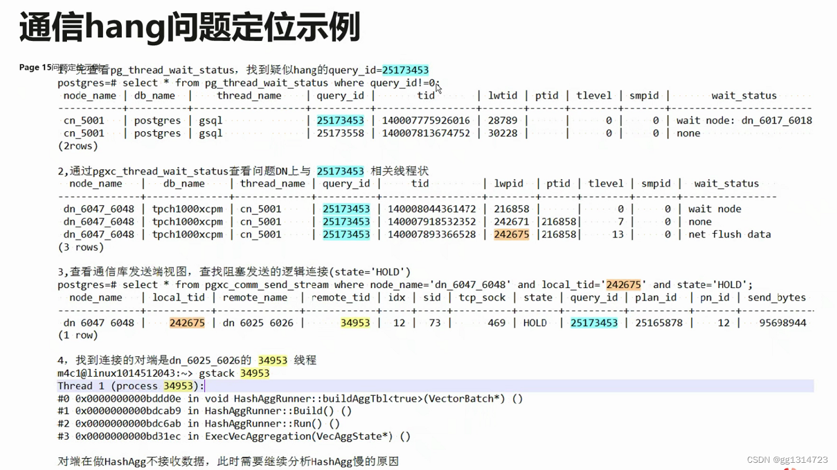Click lwtid value 30228
Viewport: 837px width, 470px height.
pyautogui.click(x=502, y=133)
